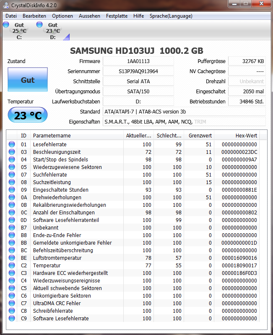
Task: Click the Schnittstelle field Serial ATA
Action: click(138, 81)
